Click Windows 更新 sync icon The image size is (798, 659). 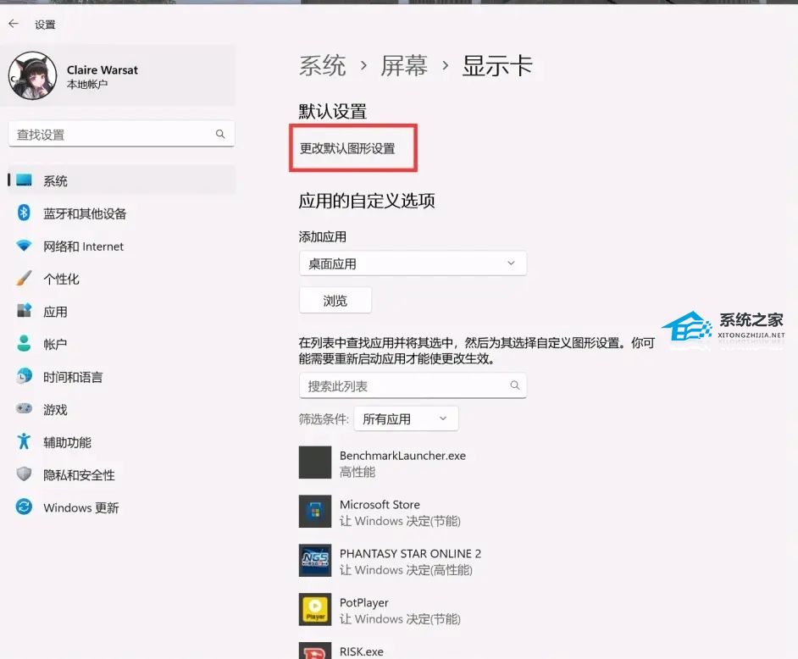click(x=25, y=507)
